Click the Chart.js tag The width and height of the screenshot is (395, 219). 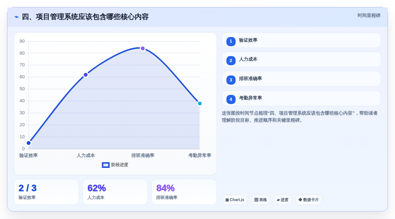tap(235, 200)
